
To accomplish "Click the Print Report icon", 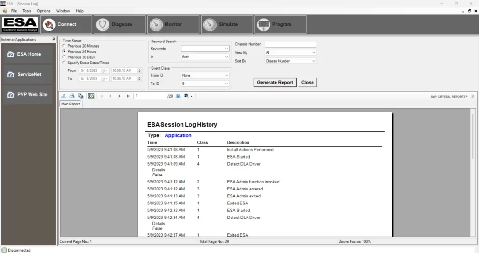I will pyautogui.click(x=72, y=96).
